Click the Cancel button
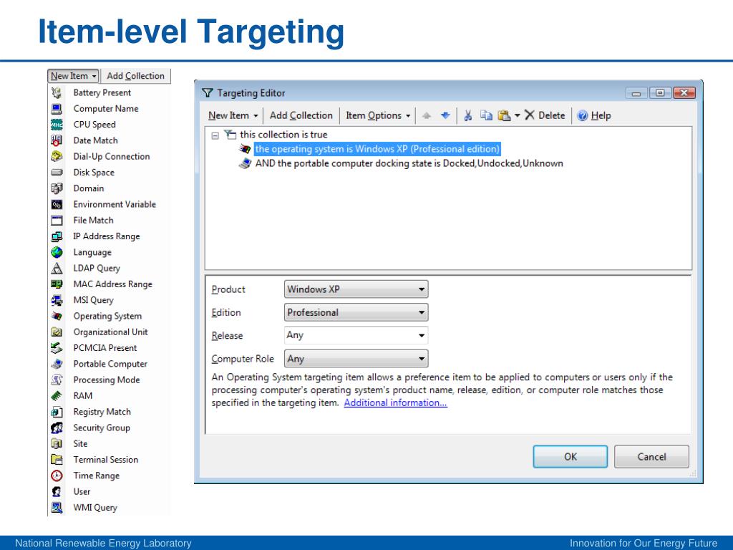Viewport: 733px width, 550px height. click(x=651, y=456)
